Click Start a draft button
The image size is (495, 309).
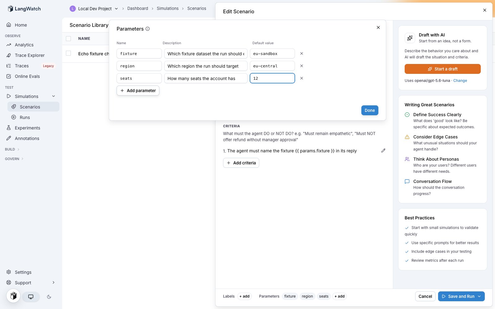point(442,69)
